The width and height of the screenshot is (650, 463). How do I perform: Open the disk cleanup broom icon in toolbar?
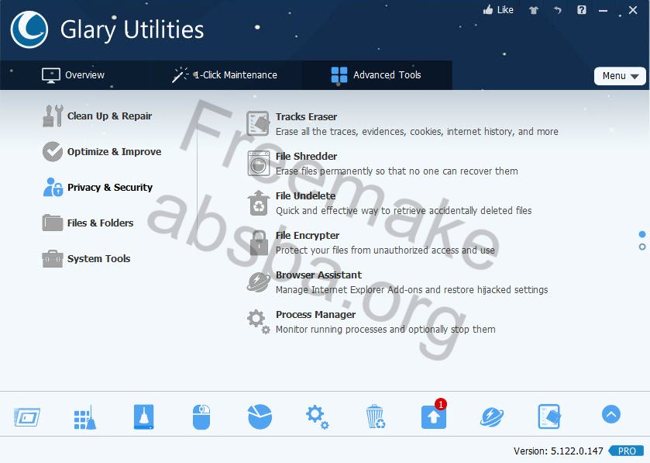coord(143,416)
